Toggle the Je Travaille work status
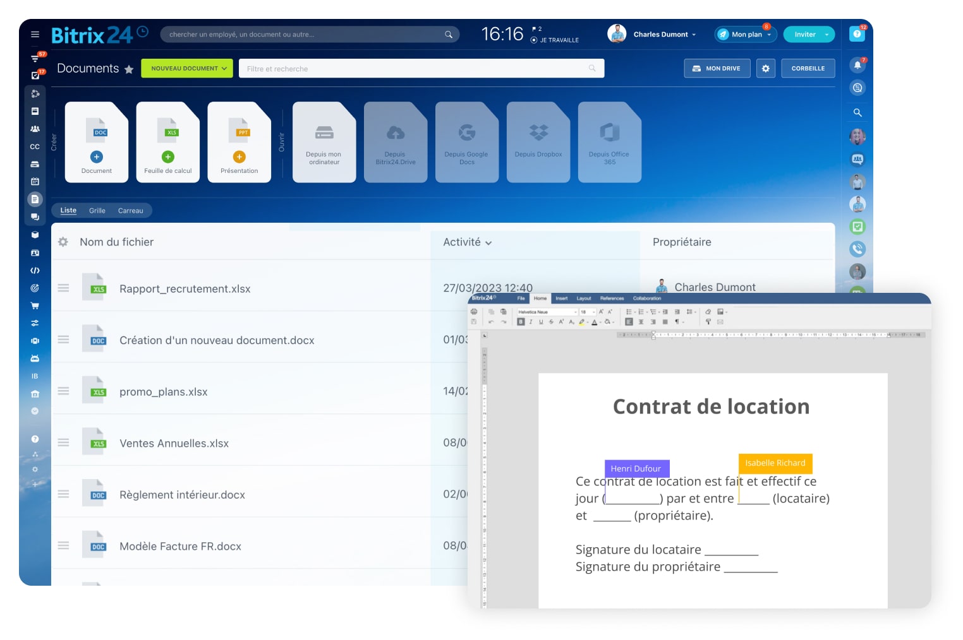This screenshot has width=963, height=640. coord(555,40)
